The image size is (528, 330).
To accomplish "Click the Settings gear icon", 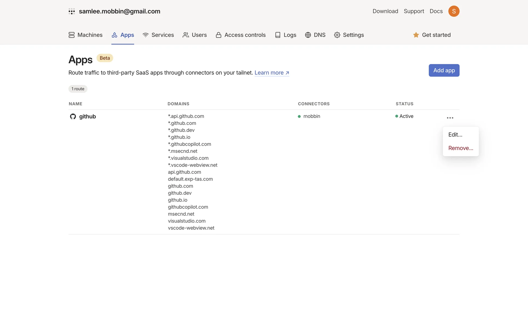I will pos(337,35).
